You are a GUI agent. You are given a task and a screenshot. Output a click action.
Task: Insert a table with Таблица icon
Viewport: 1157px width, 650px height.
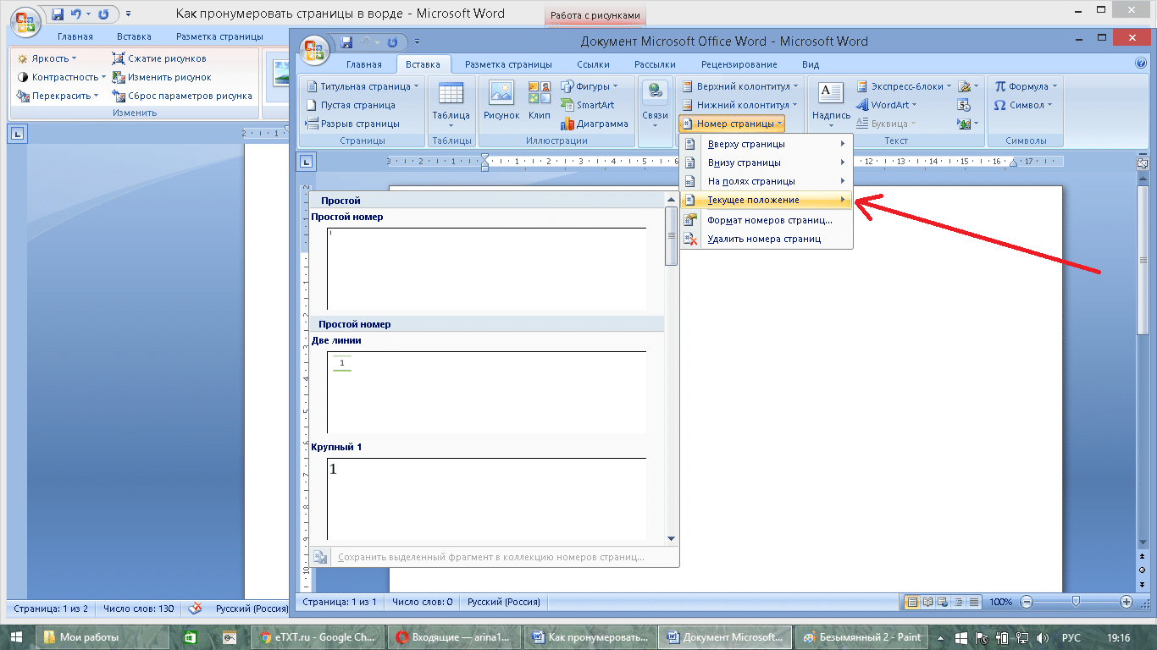[x=451, y=104]
